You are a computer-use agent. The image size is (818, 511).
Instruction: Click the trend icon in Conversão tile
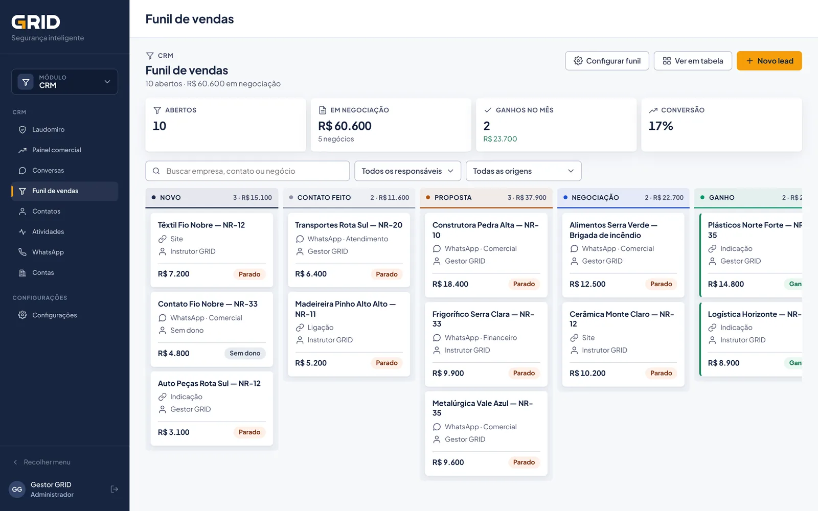click(x=653, y=110)
